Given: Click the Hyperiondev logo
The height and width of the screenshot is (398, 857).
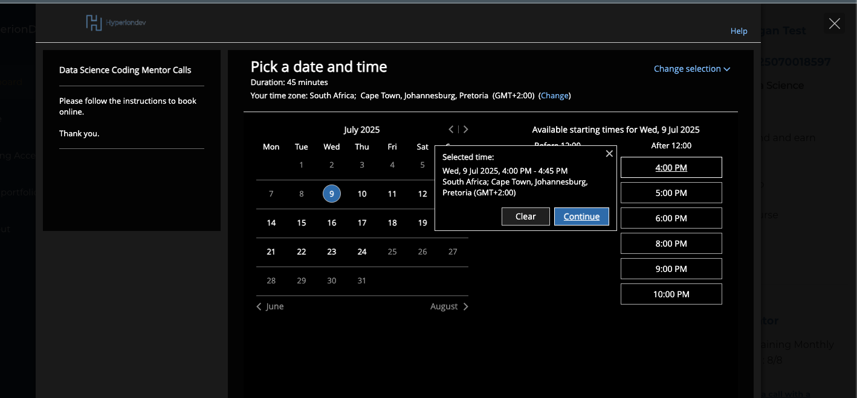Looking at the screenshot, I should (116, 23).
